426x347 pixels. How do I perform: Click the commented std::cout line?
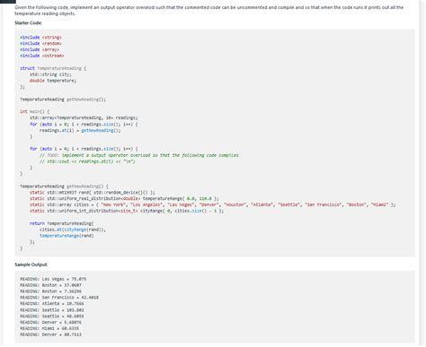click(87, 161)
